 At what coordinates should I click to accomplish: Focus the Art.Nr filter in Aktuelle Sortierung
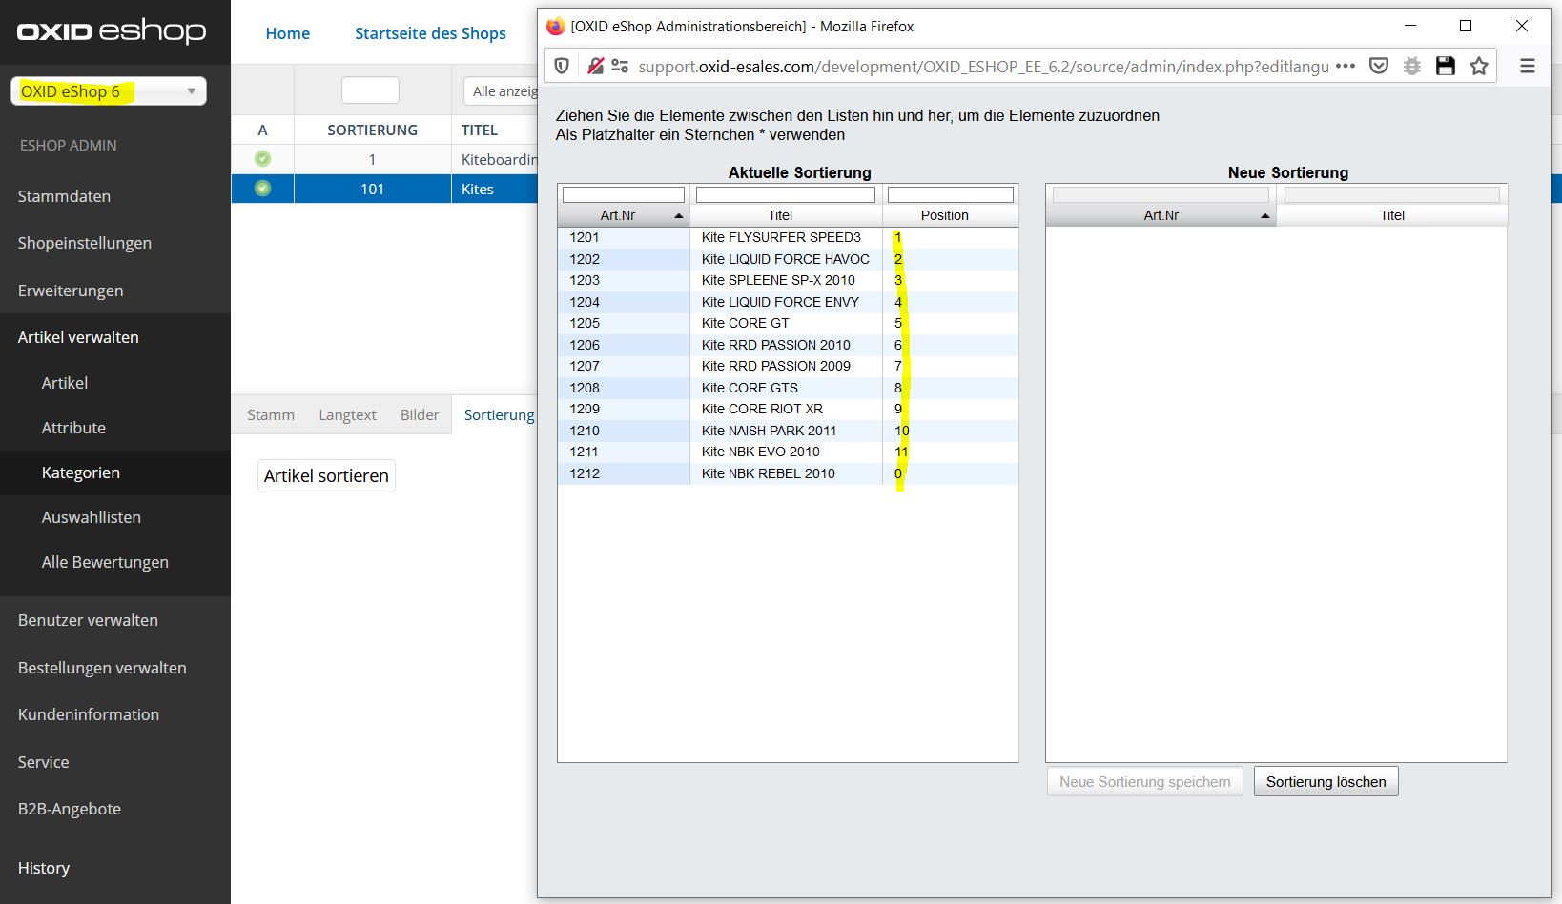624,194
